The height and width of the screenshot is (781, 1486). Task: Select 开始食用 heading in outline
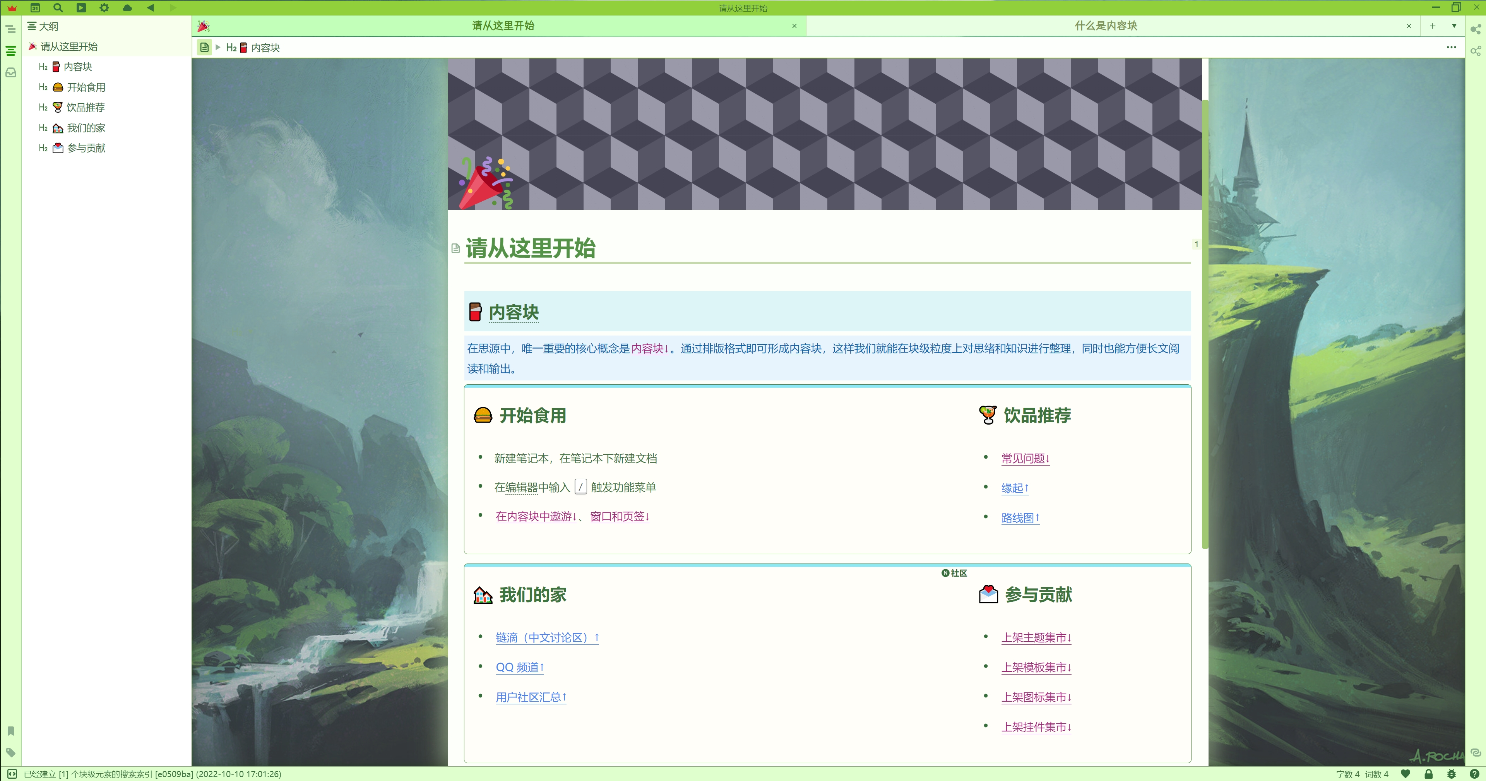tap(106, 87)
